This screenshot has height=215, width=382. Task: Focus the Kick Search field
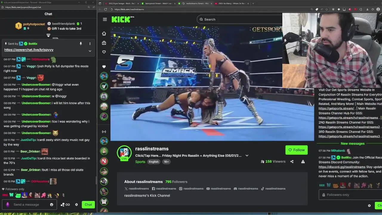pyautogui.click(x=239, y=19)
